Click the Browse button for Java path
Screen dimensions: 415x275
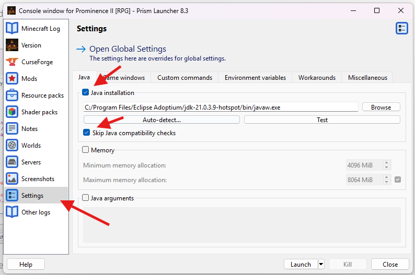[381, 107]
